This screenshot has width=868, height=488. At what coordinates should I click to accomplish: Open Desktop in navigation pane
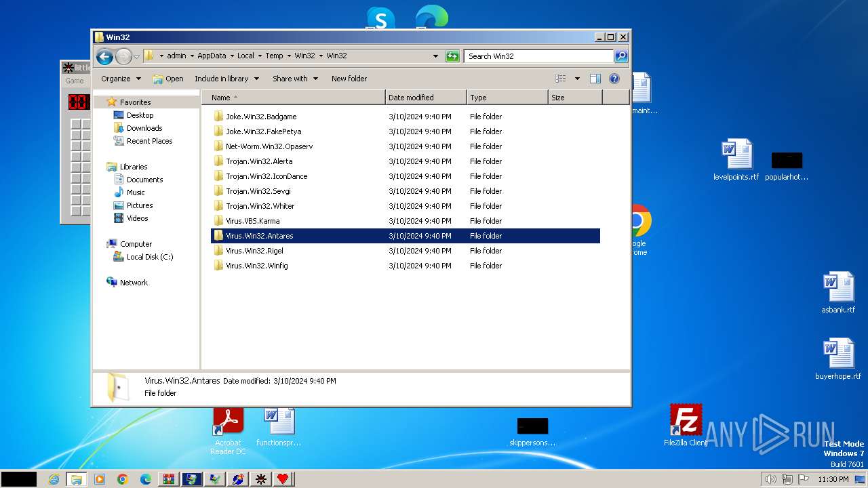click(x=140, y=115)
